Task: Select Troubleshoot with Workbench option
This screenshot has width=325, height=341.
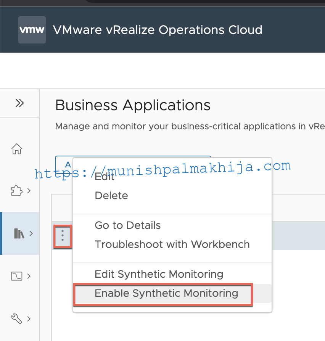Action: pos(172,244)
